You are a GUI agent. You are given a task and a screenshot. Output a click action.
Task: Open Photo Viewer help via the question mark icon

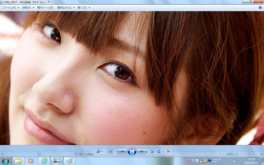click(260, 7)
